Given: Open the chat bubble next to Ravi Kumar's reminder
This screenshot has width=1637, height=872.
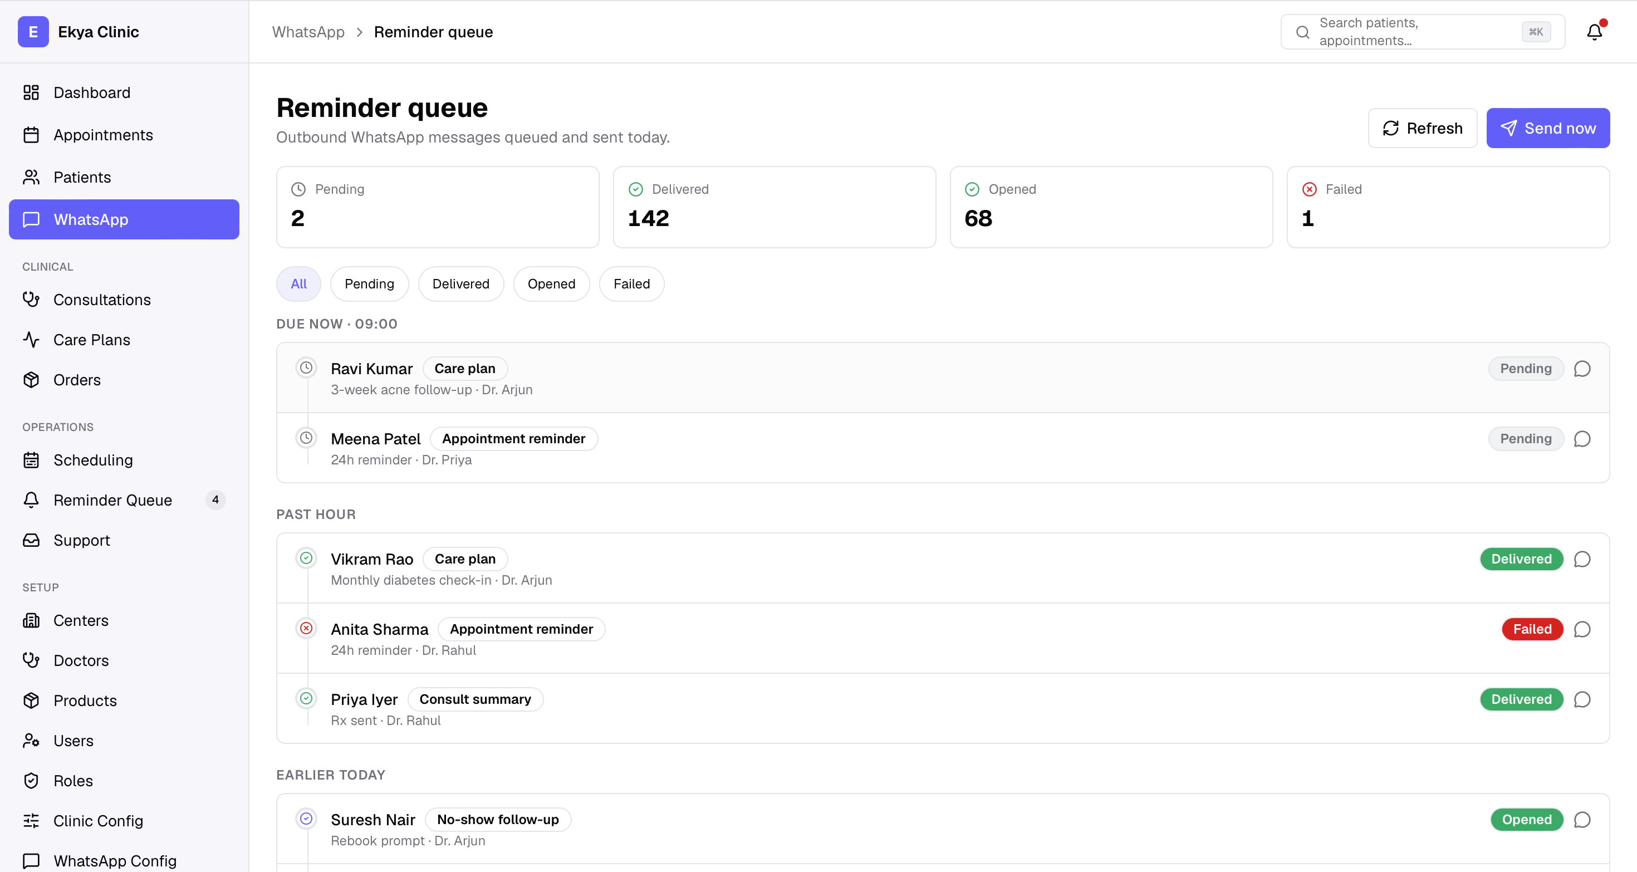Looking at the screenshot, I should [x=1582, y=368].
